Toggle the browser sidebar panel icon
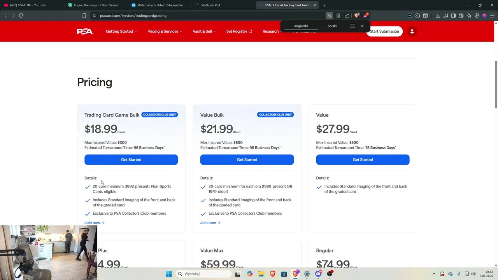498x280 pixels. [453, 16]
